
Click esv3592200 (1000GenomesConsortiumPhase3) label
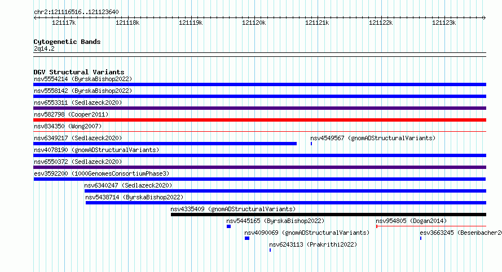102,173
